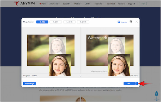161x102 pixels.
Task: Click the Magnification label
Action: click(x=29, y=22)
